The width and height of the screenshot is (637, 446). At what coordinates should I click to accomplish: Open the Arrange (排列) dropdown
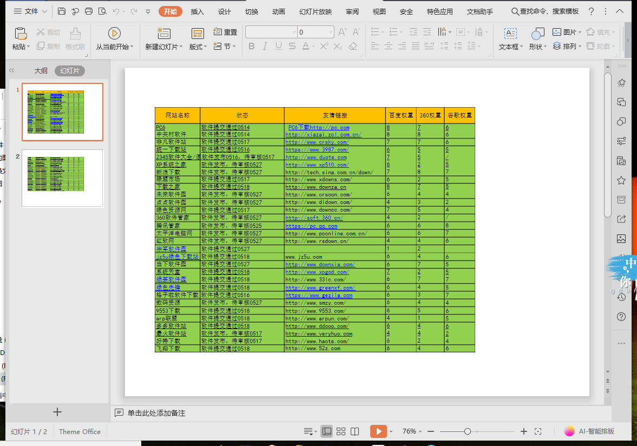pos(567,47)
